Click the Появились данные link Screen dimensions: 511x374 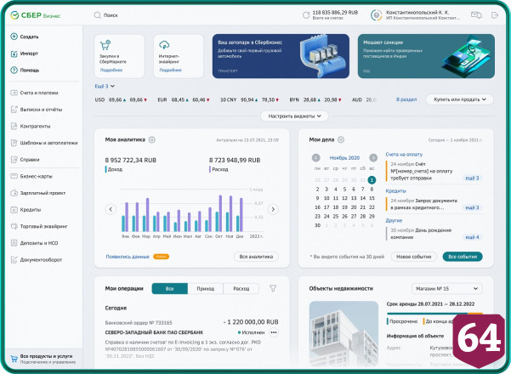click(x=128, y=257)
